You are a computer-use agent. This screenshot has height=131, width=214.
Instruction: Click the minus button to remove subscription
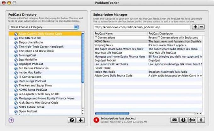201,27
